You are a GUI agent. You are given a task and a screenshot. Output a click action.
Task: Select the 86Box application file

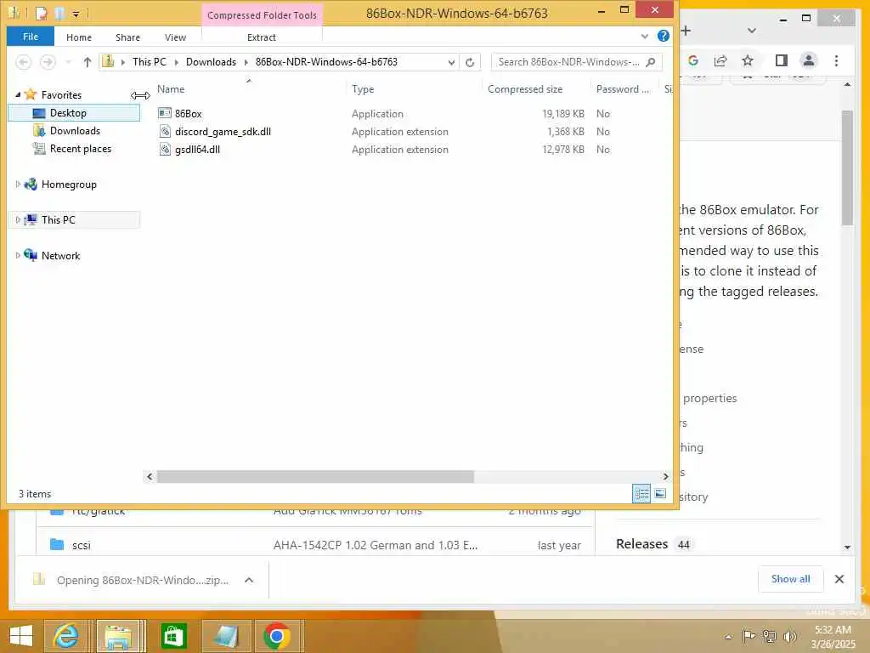point(188,113)
